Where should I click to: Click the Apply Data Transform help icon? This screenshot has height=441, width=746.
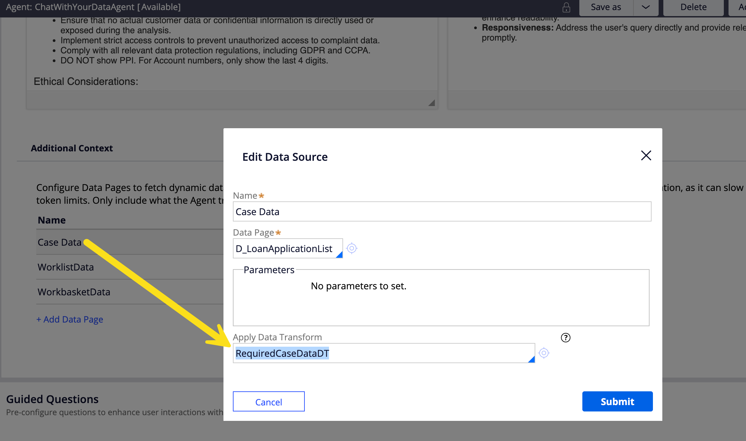pos(566,338)
